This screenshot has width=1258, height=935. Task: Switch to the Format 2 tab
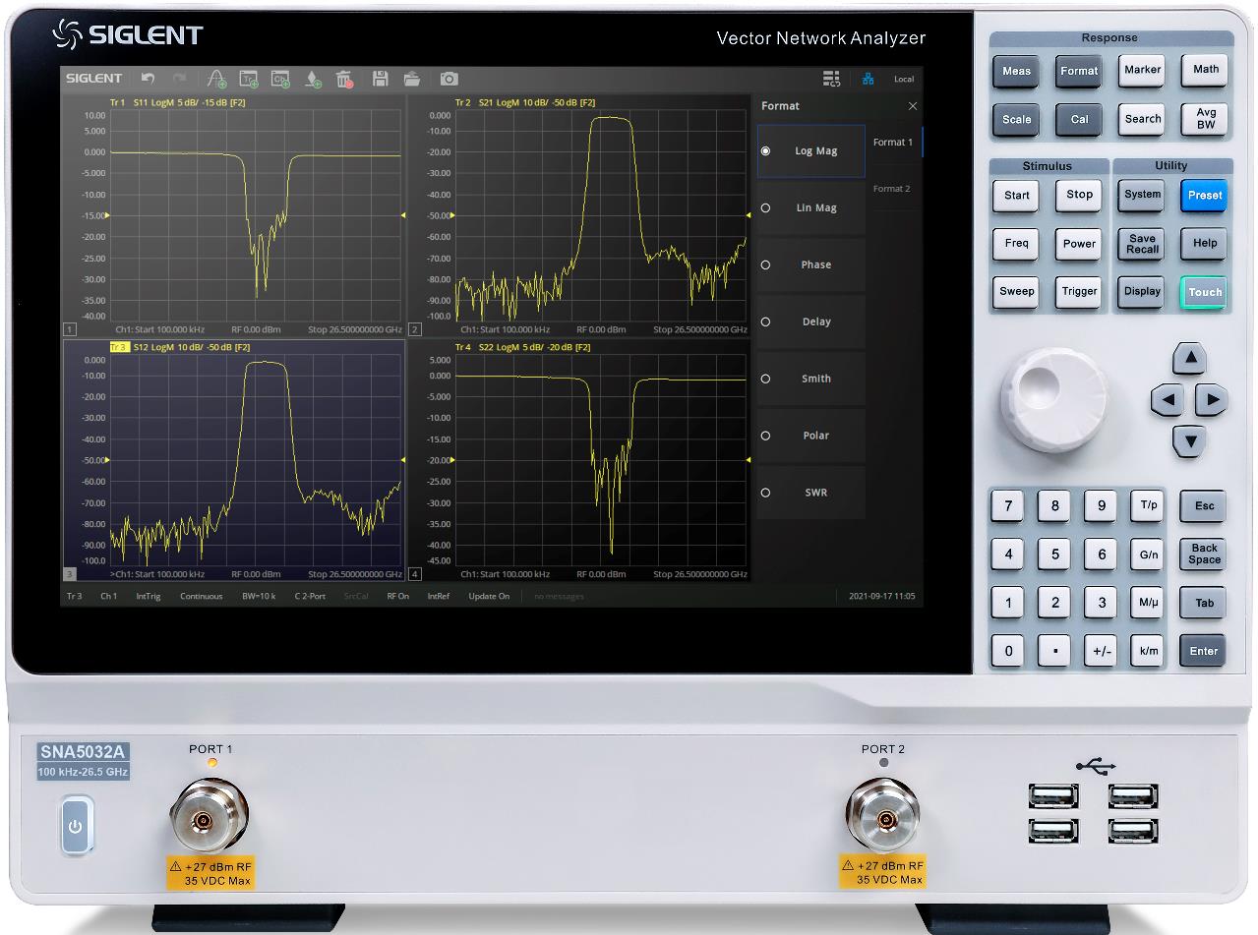892,189
